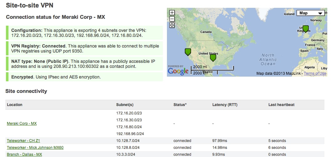
Task: Open the Terms of Use link
Action: (315, 73)
